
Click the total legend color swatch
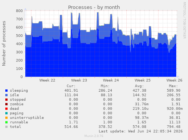coord(6,127)
